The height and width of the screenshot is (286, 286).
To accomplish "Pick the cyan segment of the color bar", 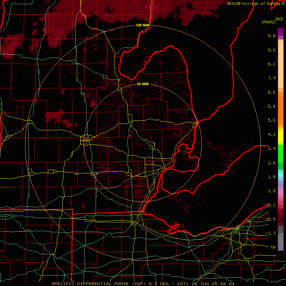I will coord(281,175).
